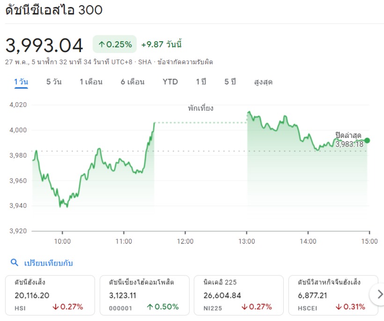Show the 1 ปี chart range
The width and height of the screenshot is (384, 321).
(201, 82)
